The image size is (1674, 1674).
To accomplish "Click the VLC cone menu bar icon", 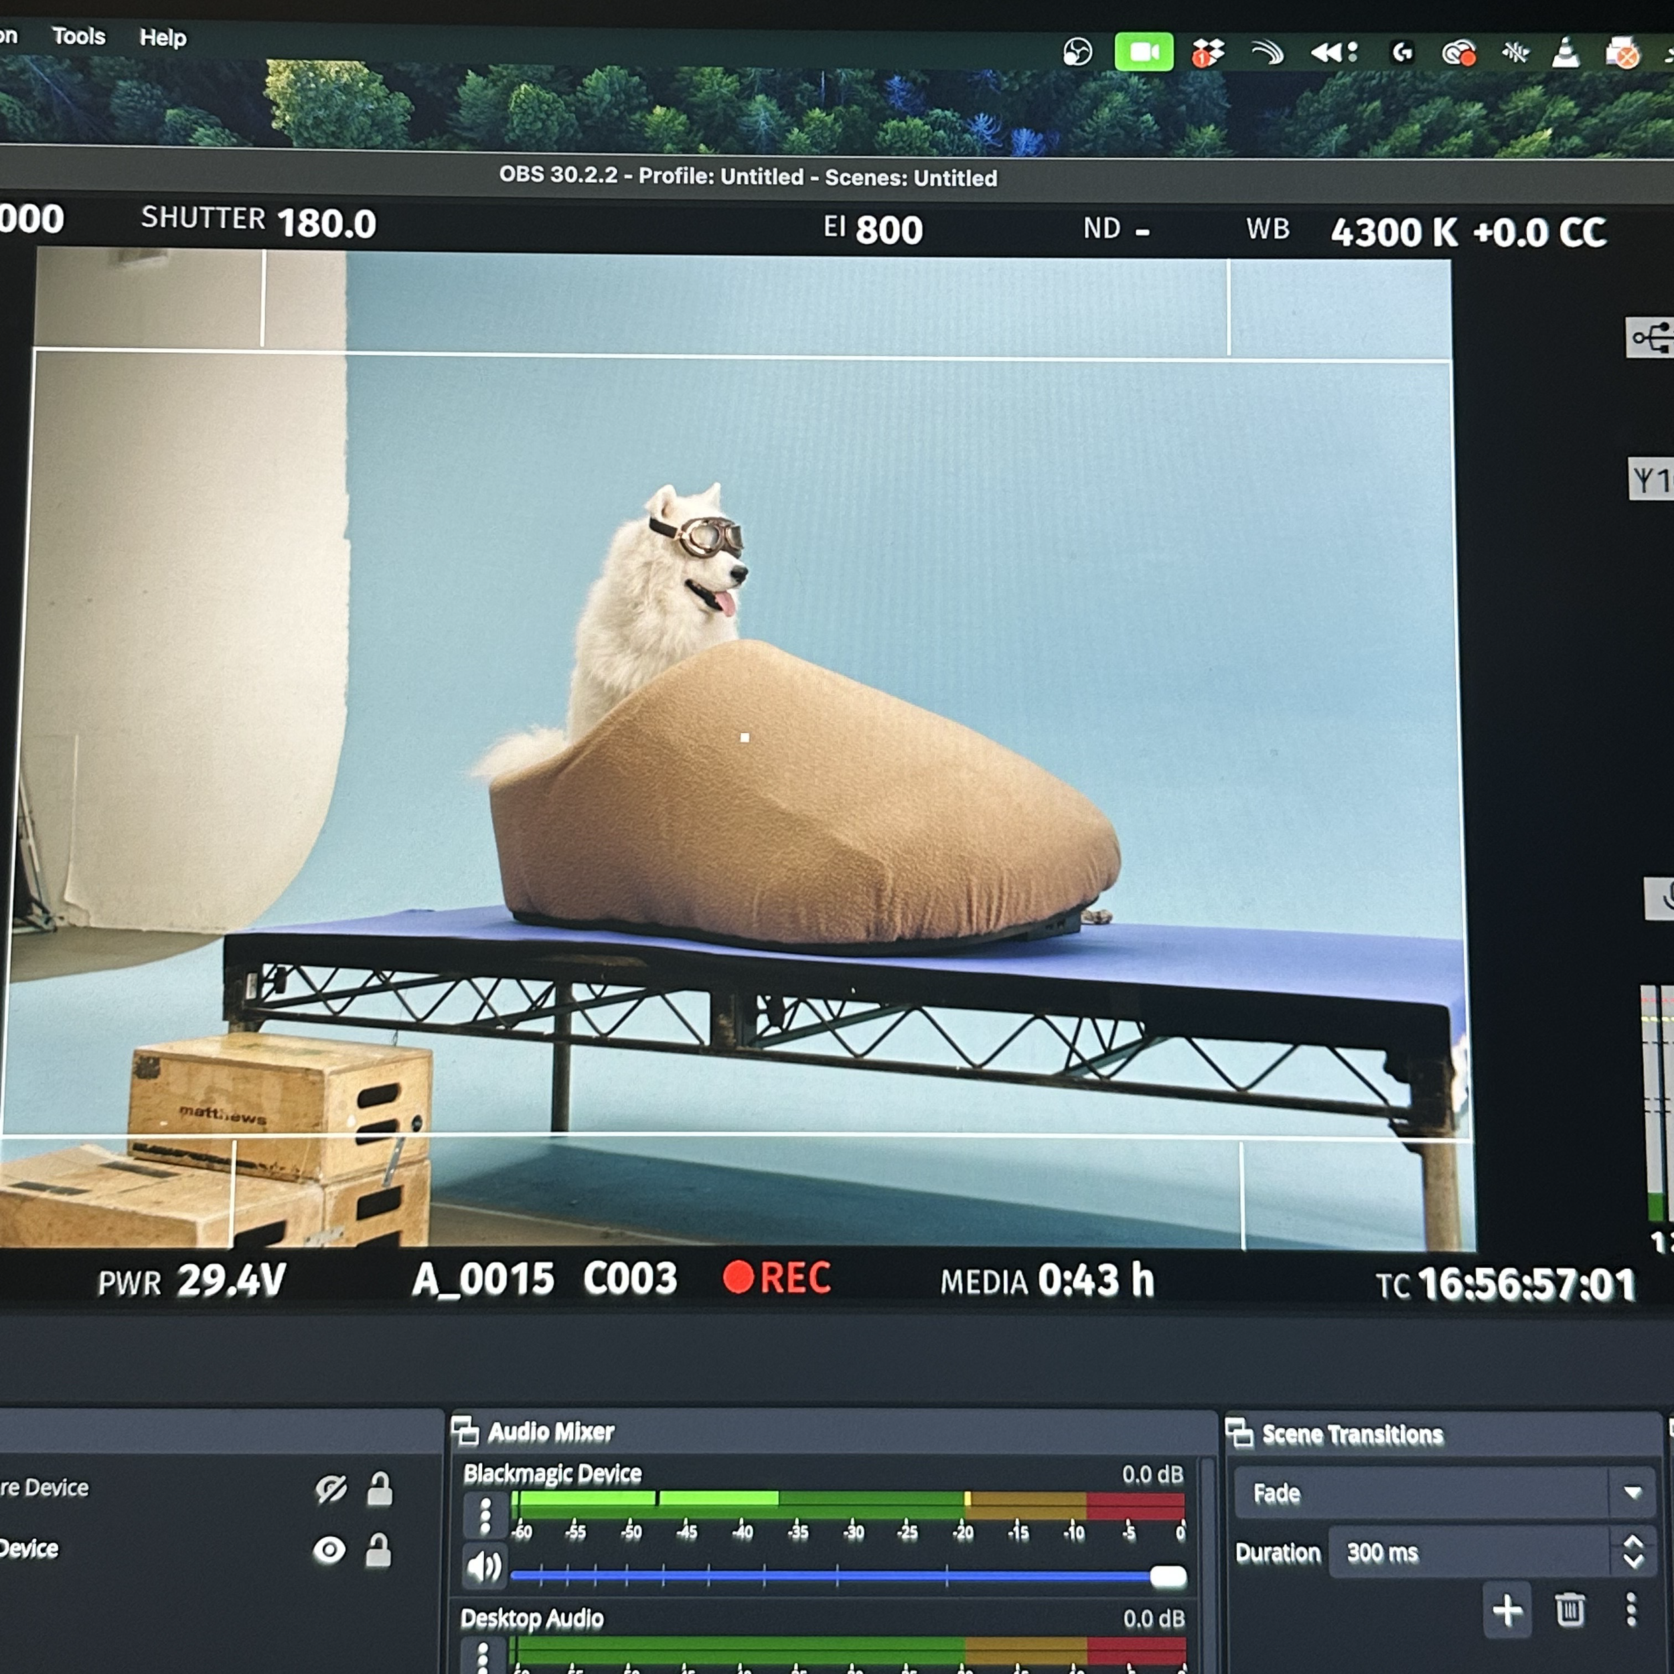I will pos(1565,54).
